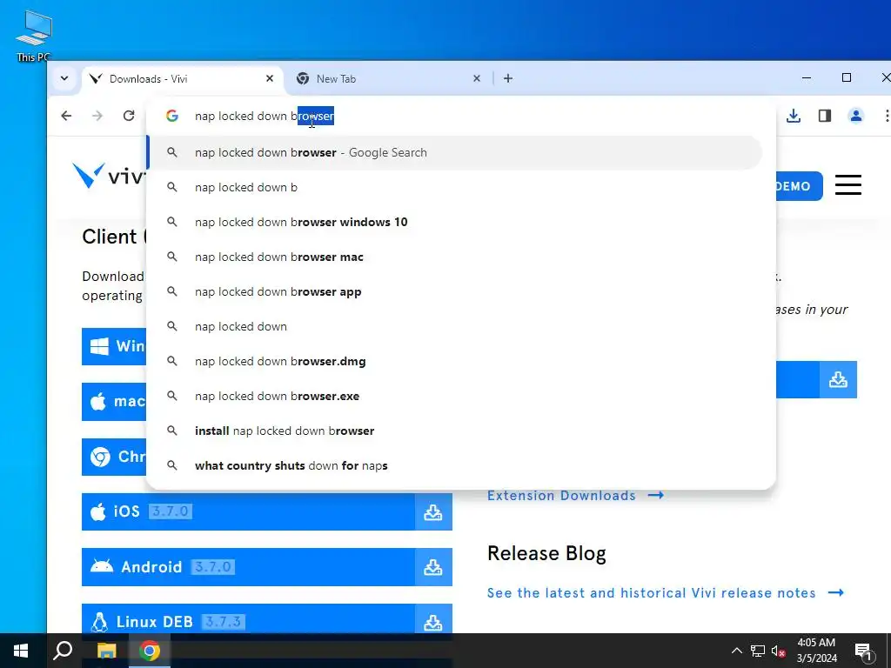Open File Explorer from the taskbar
Image resolution: width=891 pixels, height=668 pixels.
pos(106,651)
